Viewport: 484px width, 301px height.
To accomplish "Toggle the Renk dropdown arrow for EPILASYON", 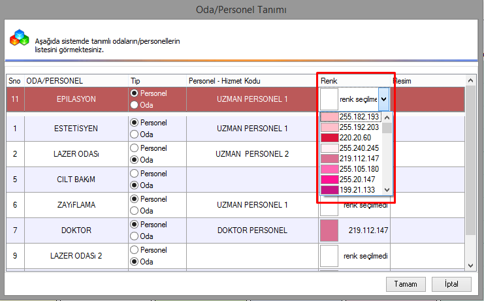I will (384, 99).
